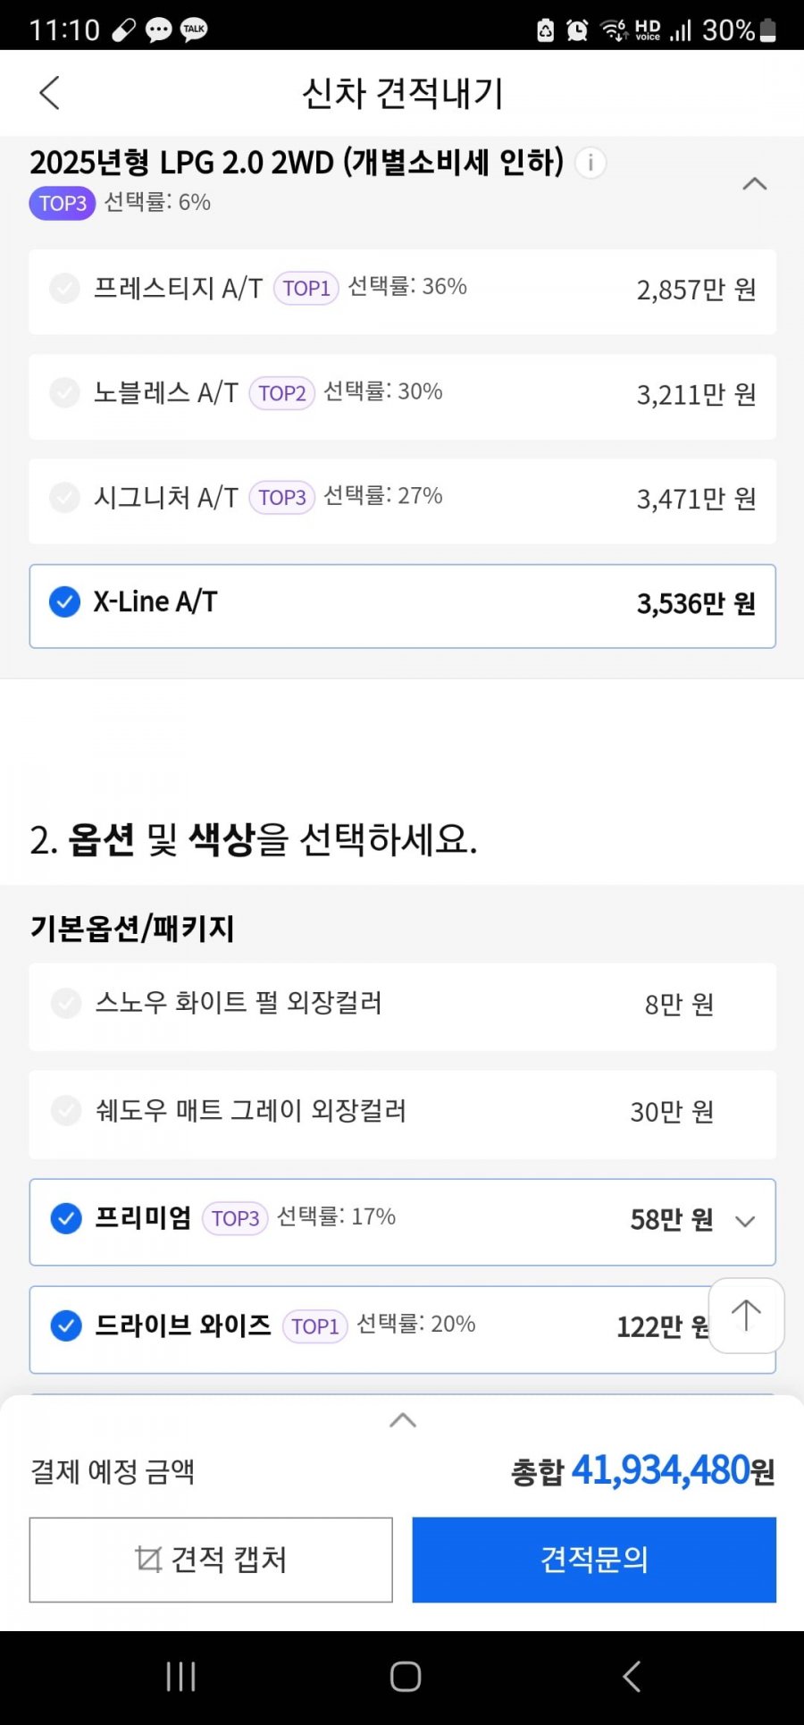
Task: Tap the back arrow in header
Action: pyautogui.click(x=50, y=93)
